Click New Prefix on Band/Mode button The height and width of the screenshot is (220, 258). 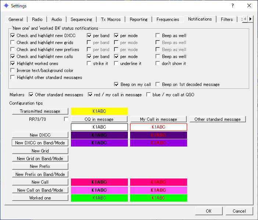coord(40,174)
